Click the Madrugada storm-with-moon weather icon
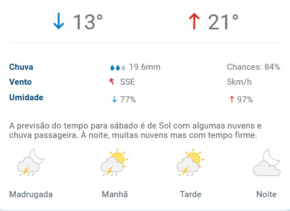This screenshot has width=290, height=211. (x=31, y=162)
